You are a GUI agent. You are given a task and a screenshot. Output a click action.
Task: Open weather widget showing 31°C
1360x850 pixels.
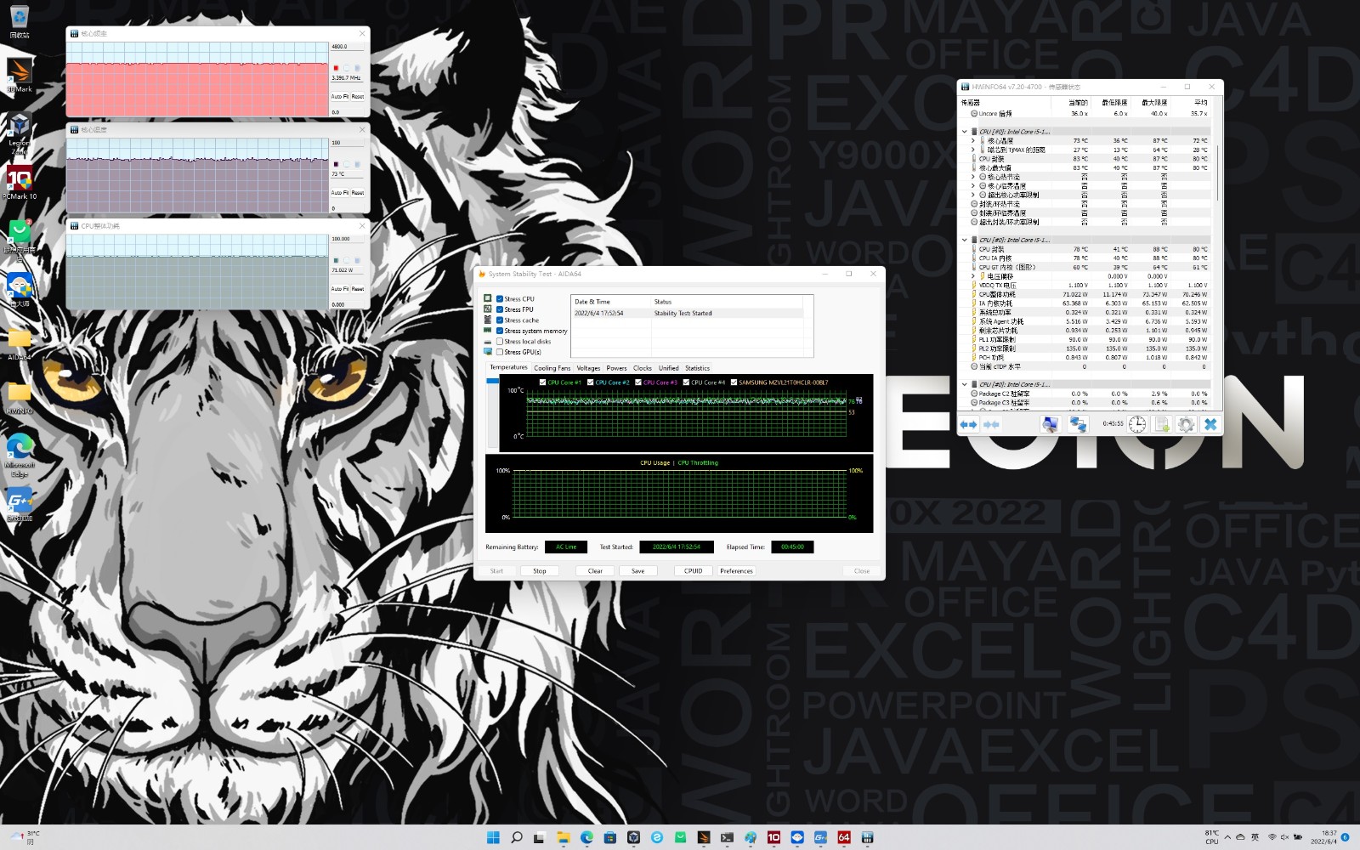click(23, 837)
